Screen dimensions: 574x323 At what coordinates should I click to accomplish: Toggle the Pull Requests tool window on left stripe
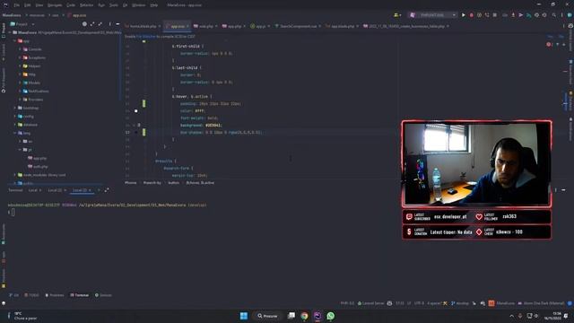pos(4,80)
